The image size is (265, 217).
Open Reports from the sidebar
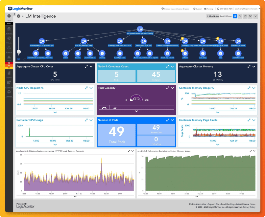tap(9, 75)
